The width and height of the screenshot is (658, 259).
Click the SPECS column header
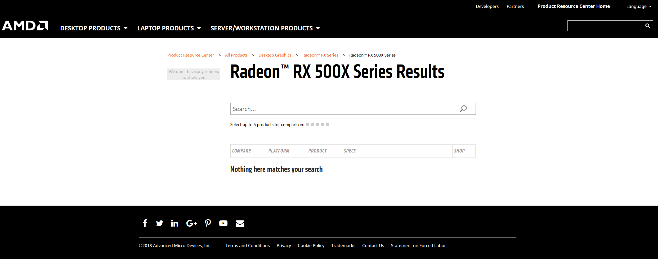(397, 151)
